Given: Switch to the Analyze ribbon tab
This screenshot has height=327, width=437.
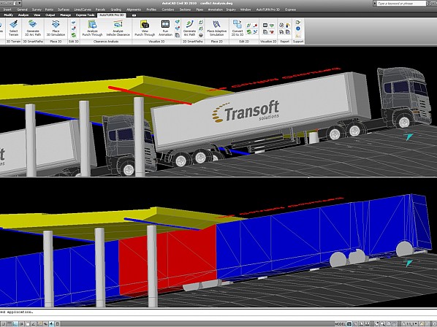Looking at the screenshot, I should 23,15.
